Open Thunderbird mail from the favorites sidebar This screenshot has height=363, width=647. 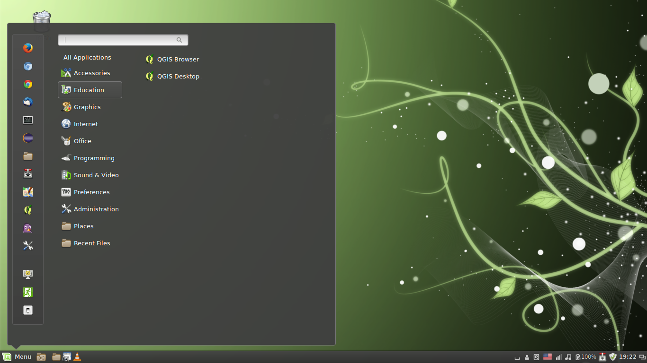28,102
